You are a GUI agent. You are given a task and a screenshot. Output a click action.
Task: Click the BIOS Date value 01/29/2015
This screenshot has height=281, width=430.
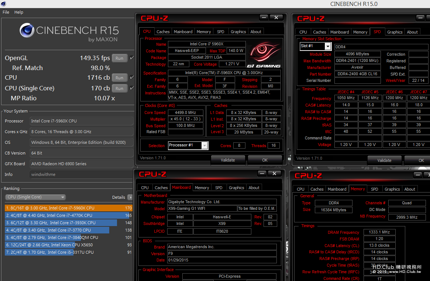point(222,260)
